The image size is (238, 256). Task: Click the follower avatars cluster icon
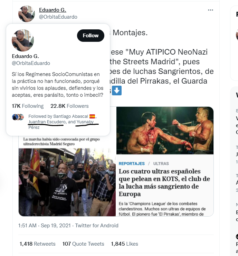pyautogui.click(x=18, y=117)
